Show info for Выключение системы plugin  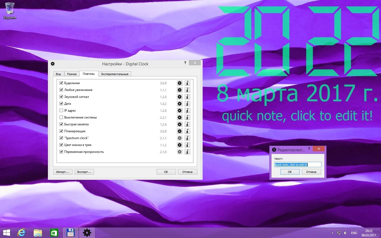tap(187, 117)
